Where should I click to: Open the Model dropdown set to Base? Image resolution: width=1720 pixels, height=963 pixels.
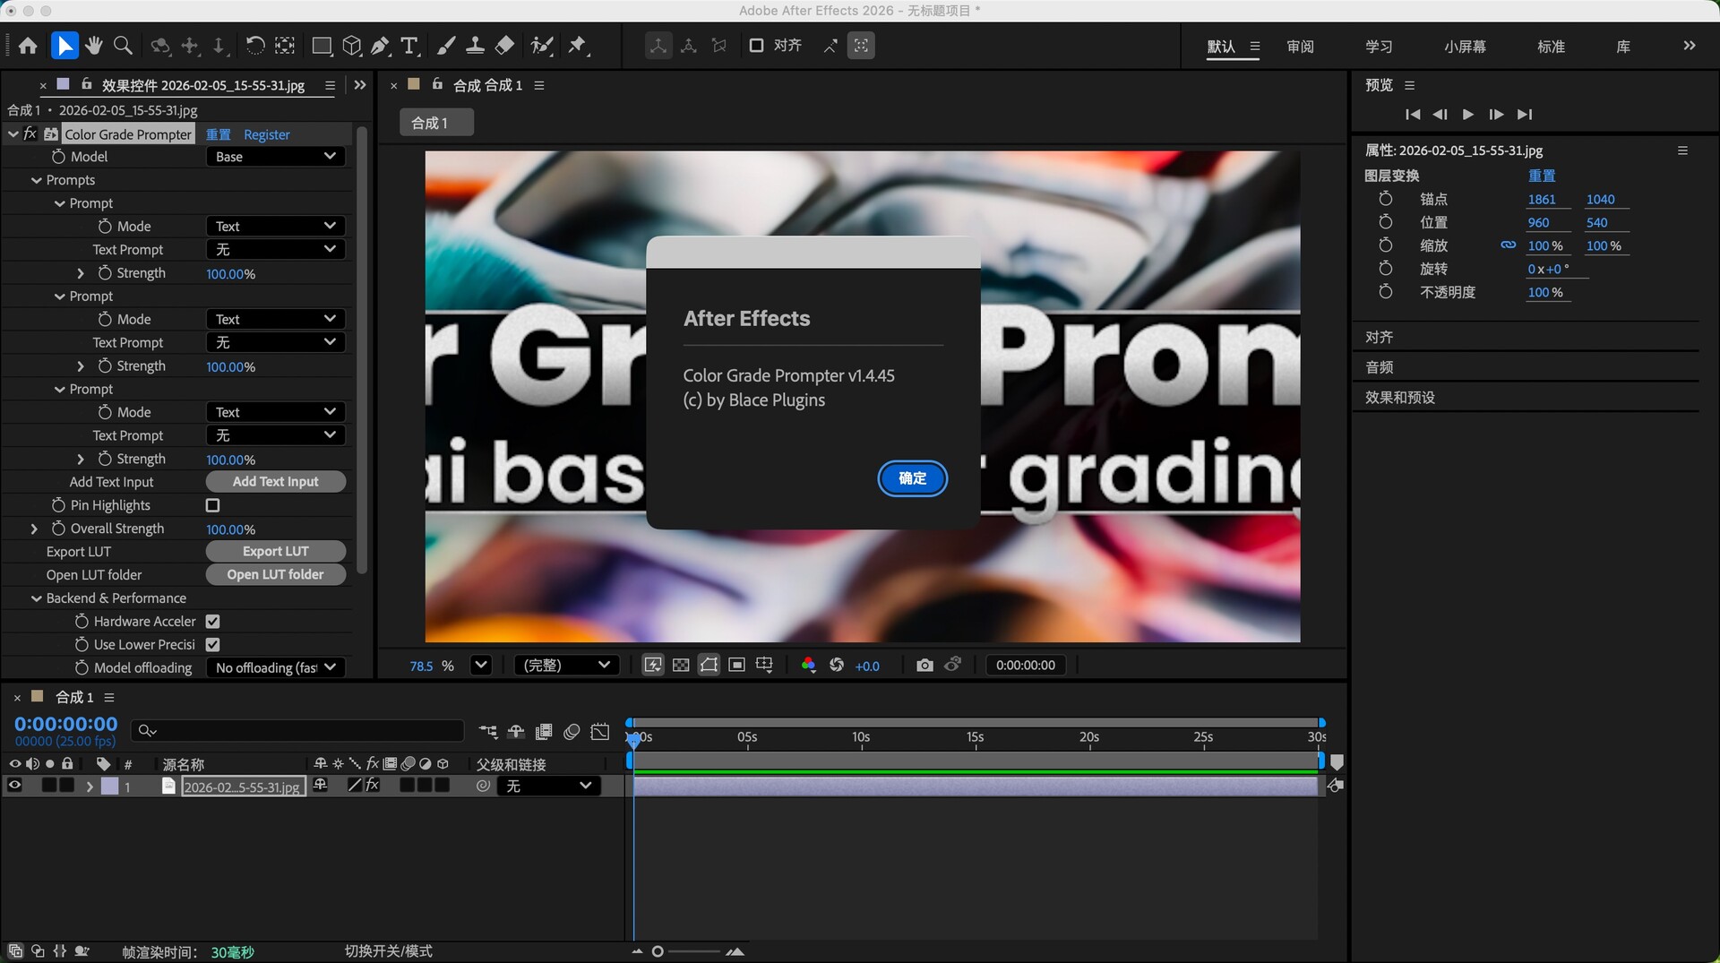[275, 157]
